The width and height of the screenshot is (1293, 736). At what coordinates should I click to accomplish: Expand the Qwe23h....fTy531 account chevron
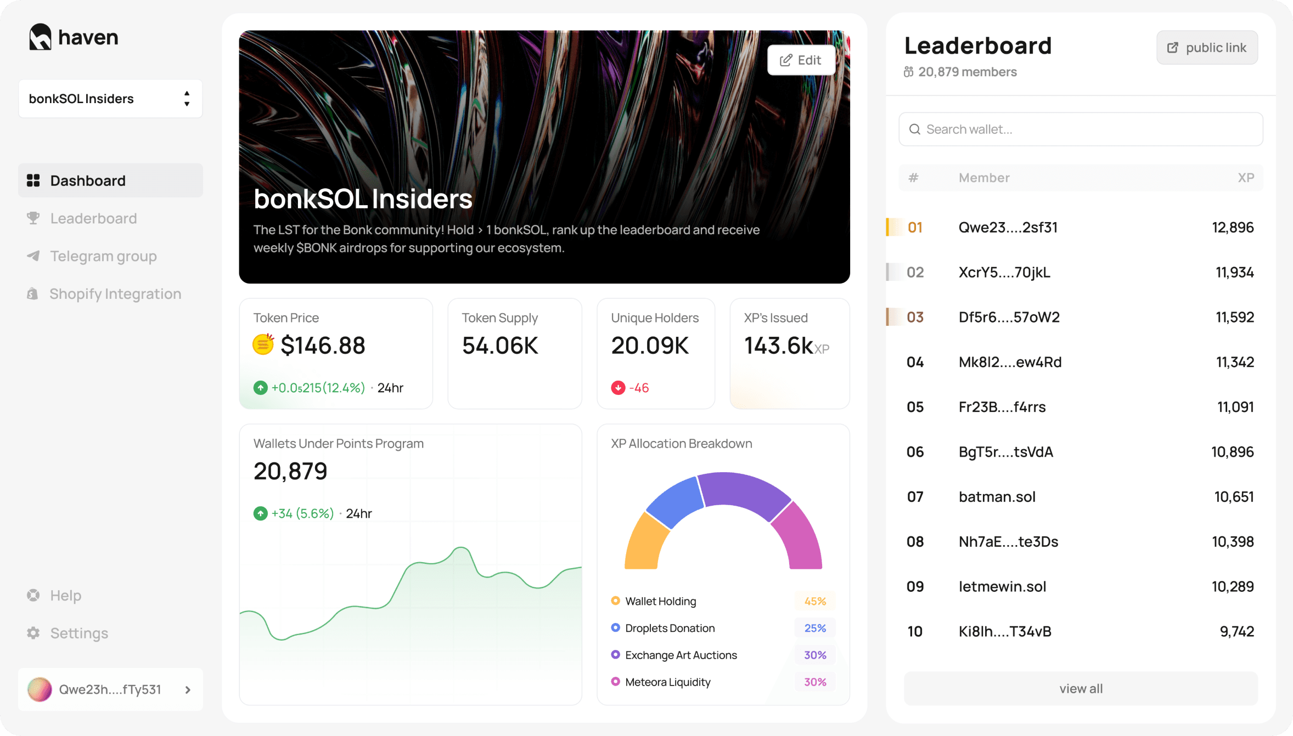(x=188, y=689)
